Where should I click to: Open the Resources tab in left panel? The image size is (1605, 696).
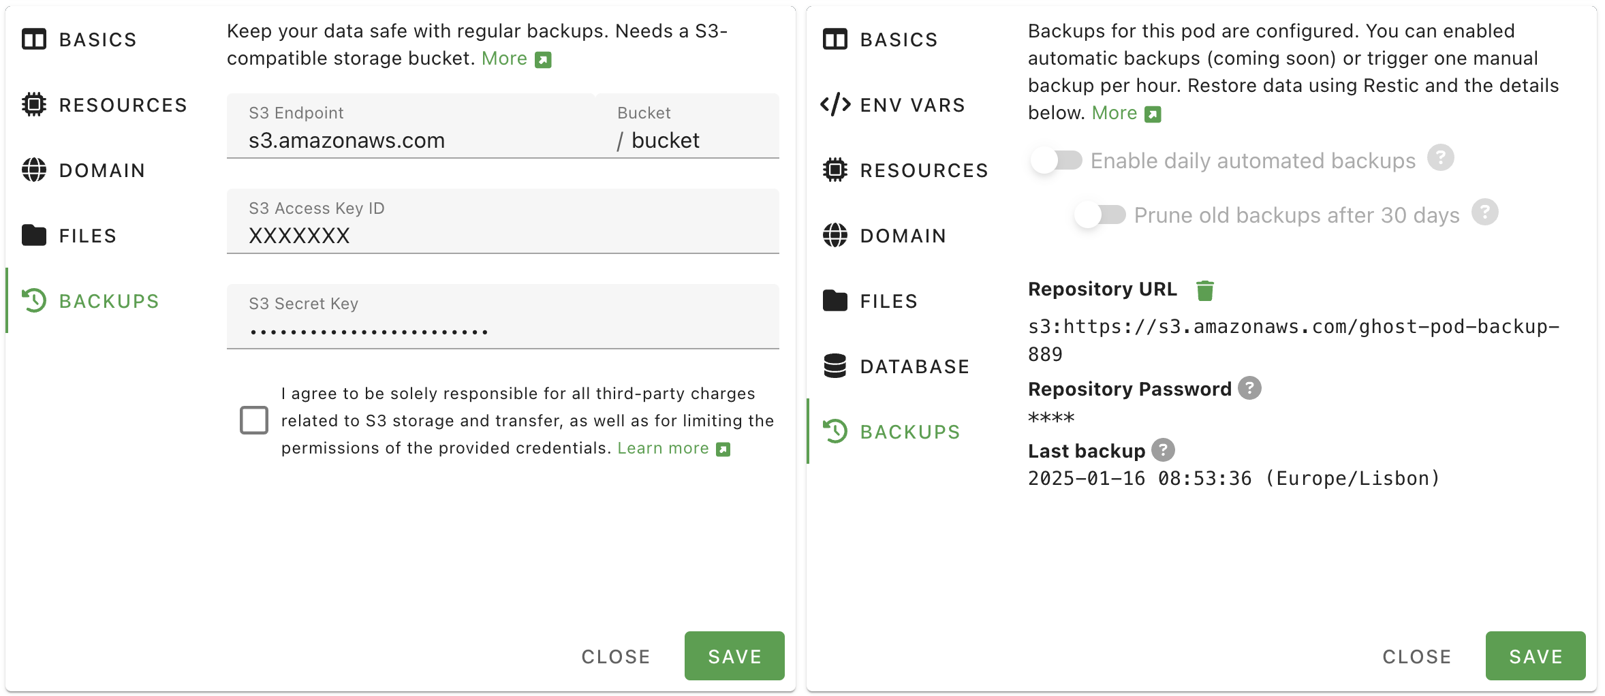coord(123,105)
